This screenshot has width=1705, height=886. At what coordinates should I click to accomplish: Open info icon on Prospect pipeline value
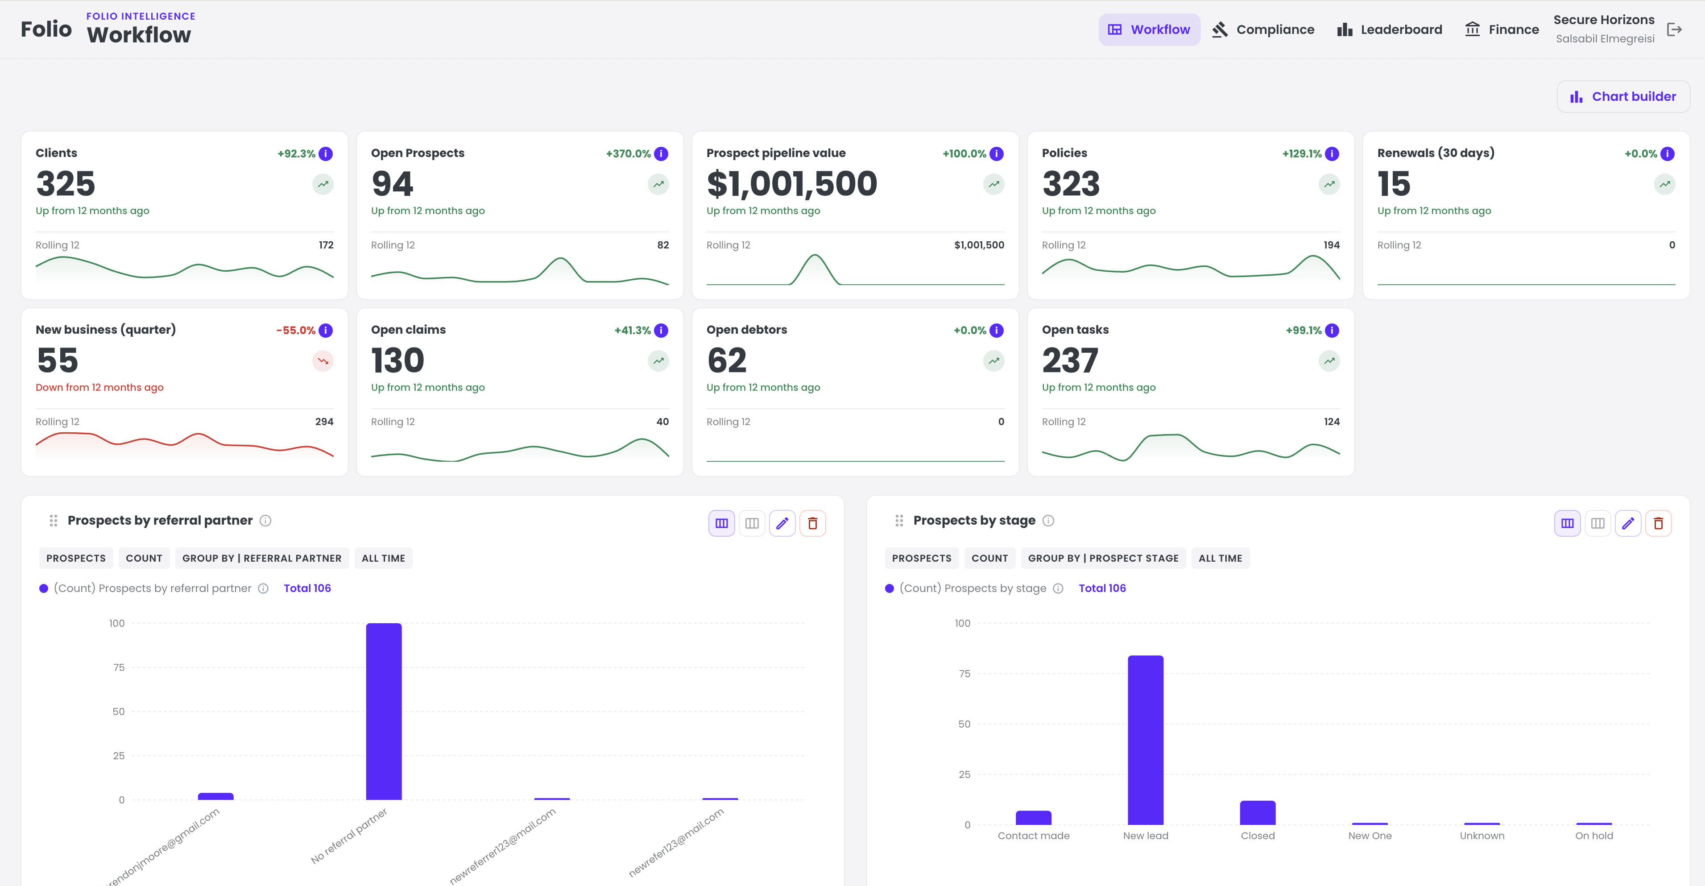(x=997, y=153)
